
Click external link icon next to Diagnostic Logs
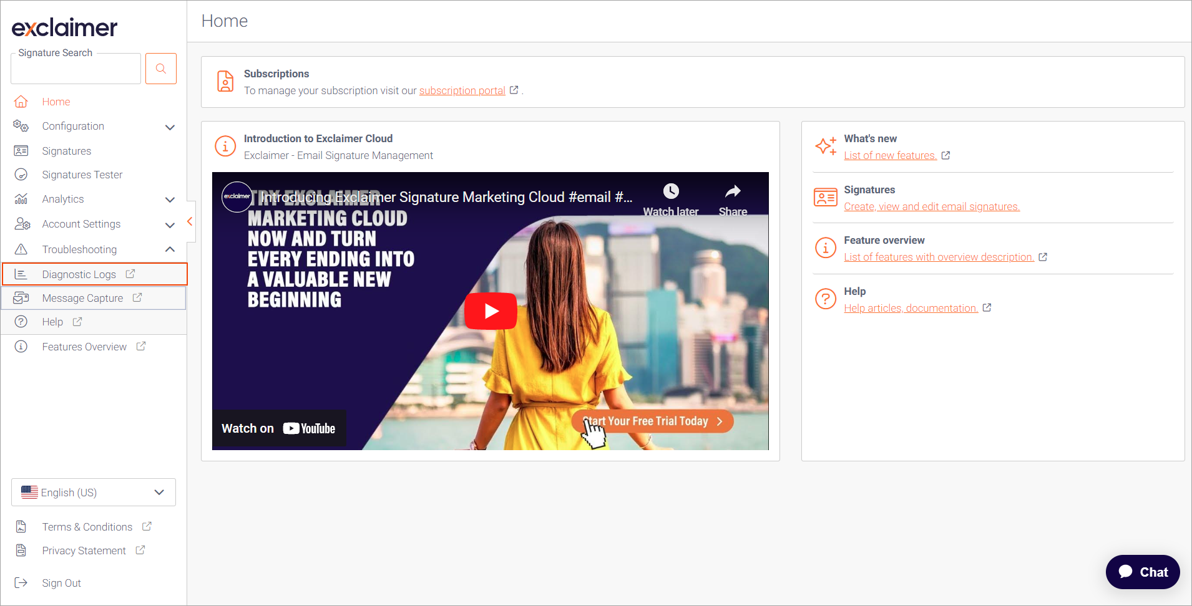click(x=130, y=274)
